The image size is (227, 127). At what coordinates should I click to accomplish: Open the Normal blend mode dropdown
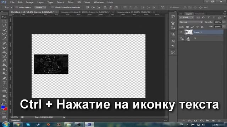(x=190, y=22)
